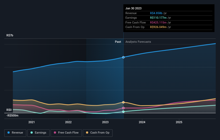The width and height of the screenshot is (220, 140).
Task: Select the Earnings data point marker
Action: 123,112
